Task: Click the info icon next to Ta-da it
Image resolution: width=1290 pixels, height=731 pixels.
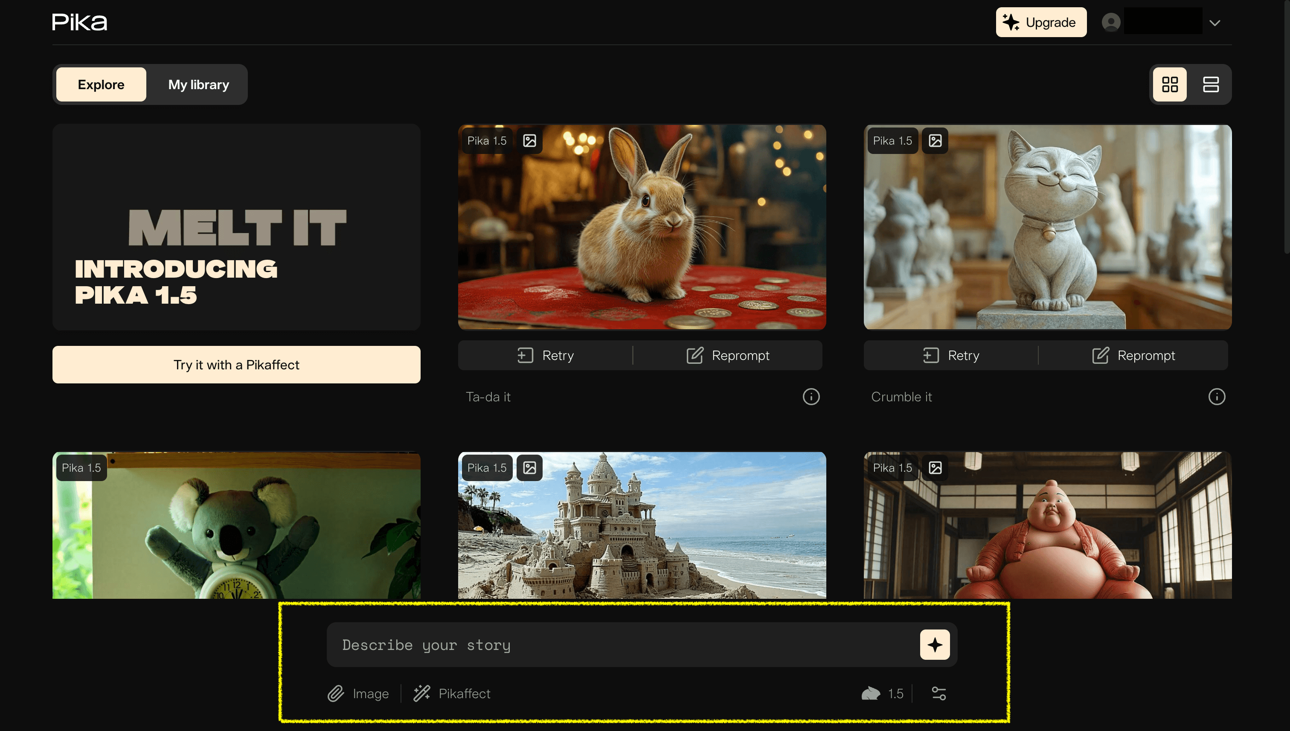Action: click(x=809, y=396)
